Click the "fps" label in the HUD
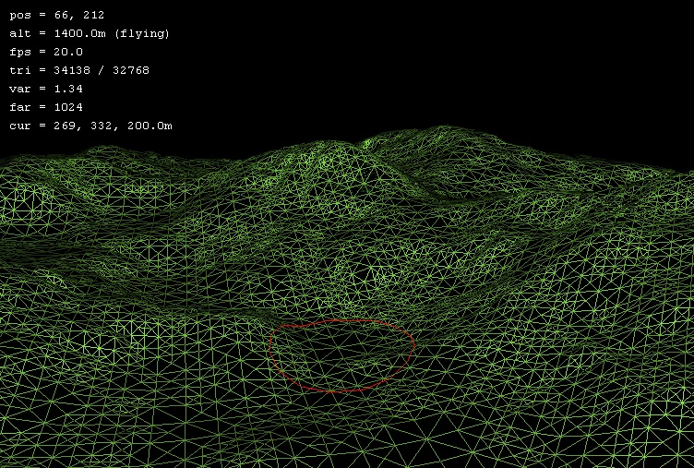The image size is (694, 468). [x=19, y=52]
